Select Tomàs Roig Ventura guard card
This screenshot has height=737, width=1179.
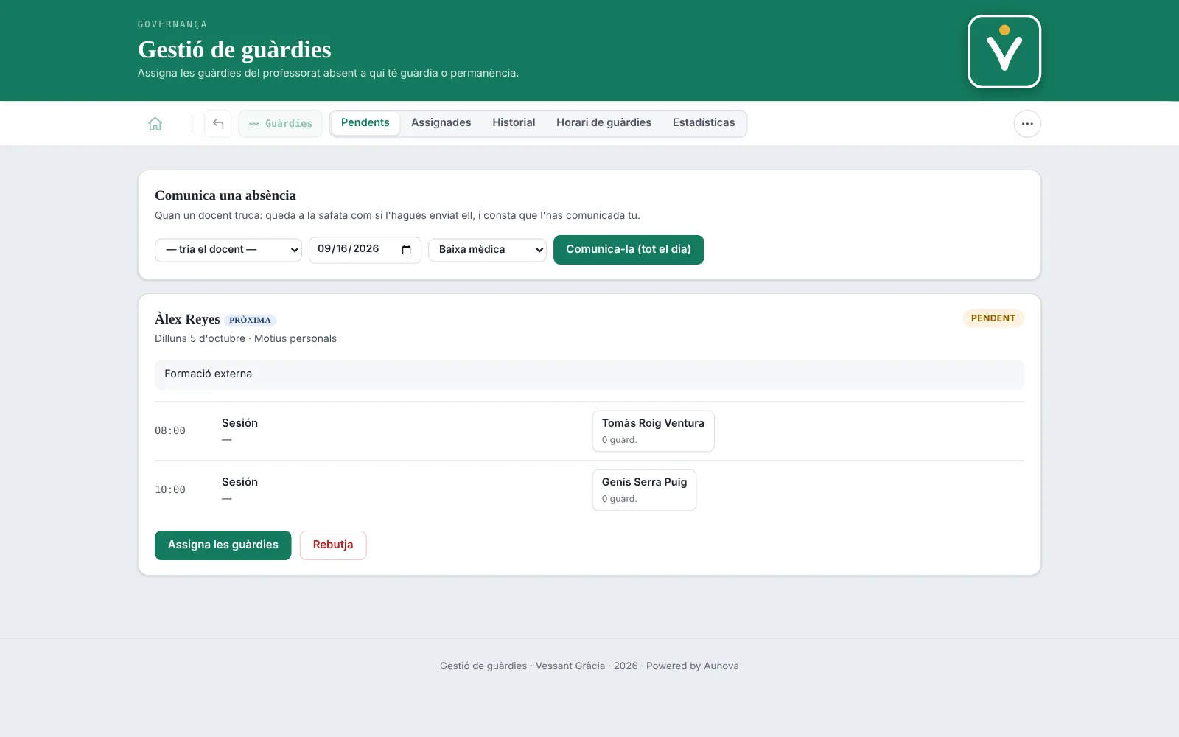click(x=653, y=431)
